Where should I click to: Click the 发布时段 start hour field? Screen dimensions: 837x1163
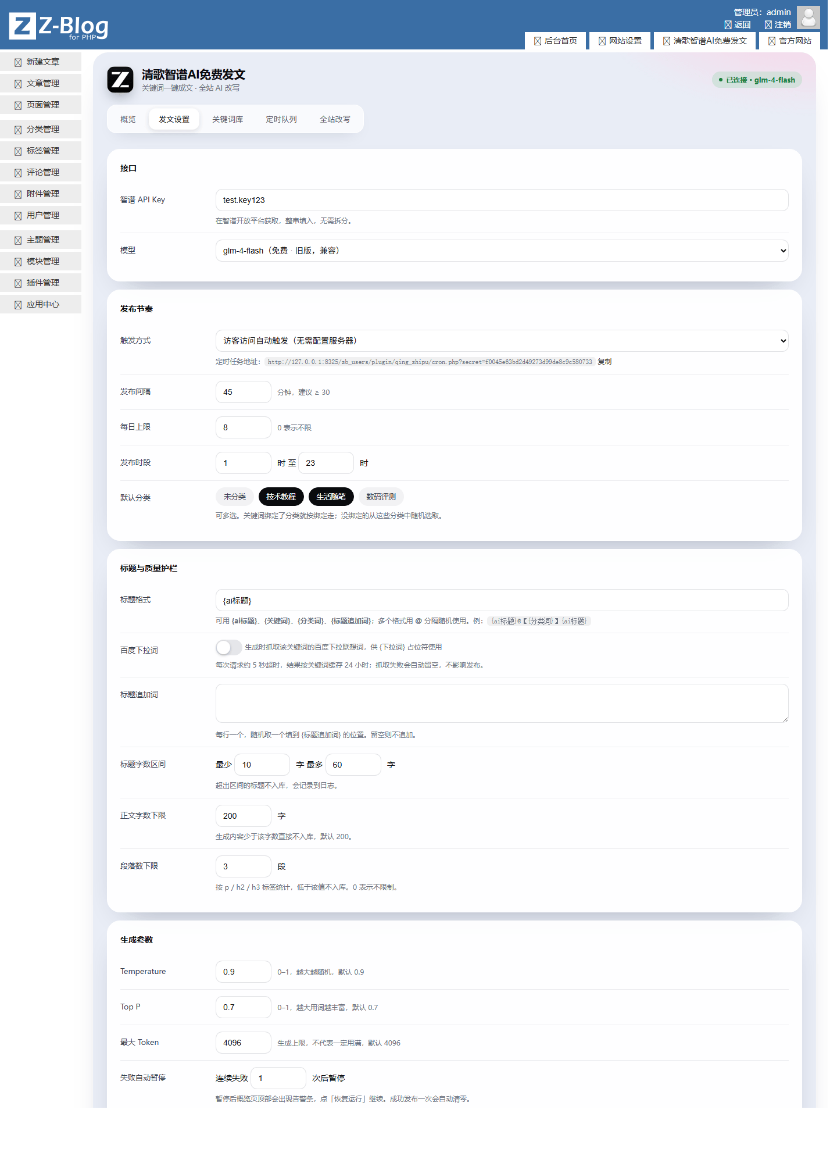(x=244, y=463)
